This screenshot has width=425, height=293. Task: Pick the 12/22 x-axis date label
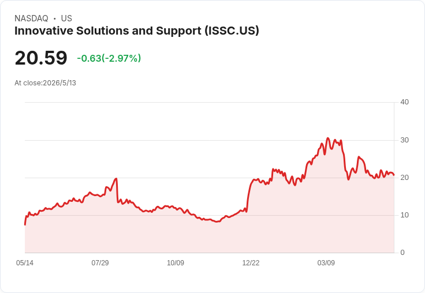click(251, 262)
